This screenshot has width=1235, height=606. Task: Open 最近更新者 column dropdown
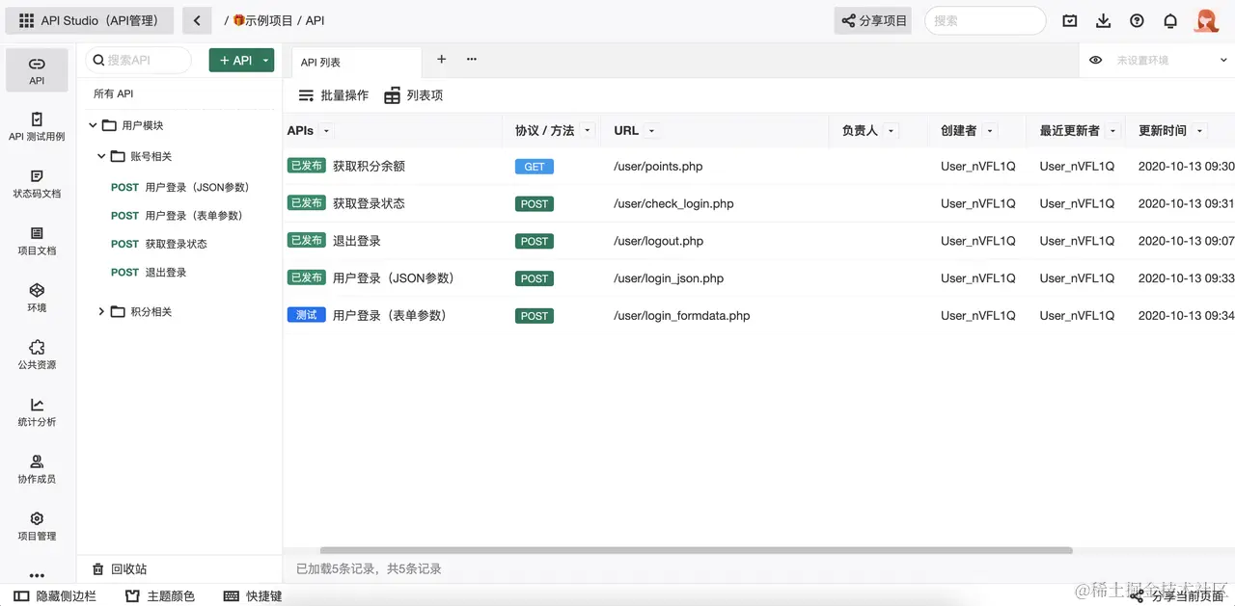pos(1113,131)
